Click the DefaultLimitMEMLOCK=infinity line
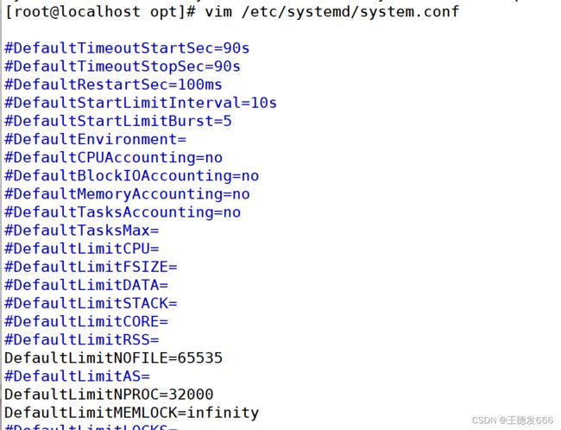The image size is (561, 430). 131,413
